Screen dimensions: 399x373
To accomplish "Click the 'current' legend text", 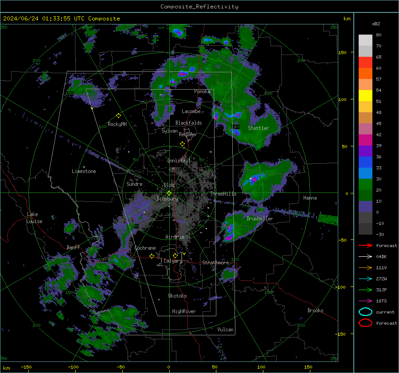I will pos(385,312).
